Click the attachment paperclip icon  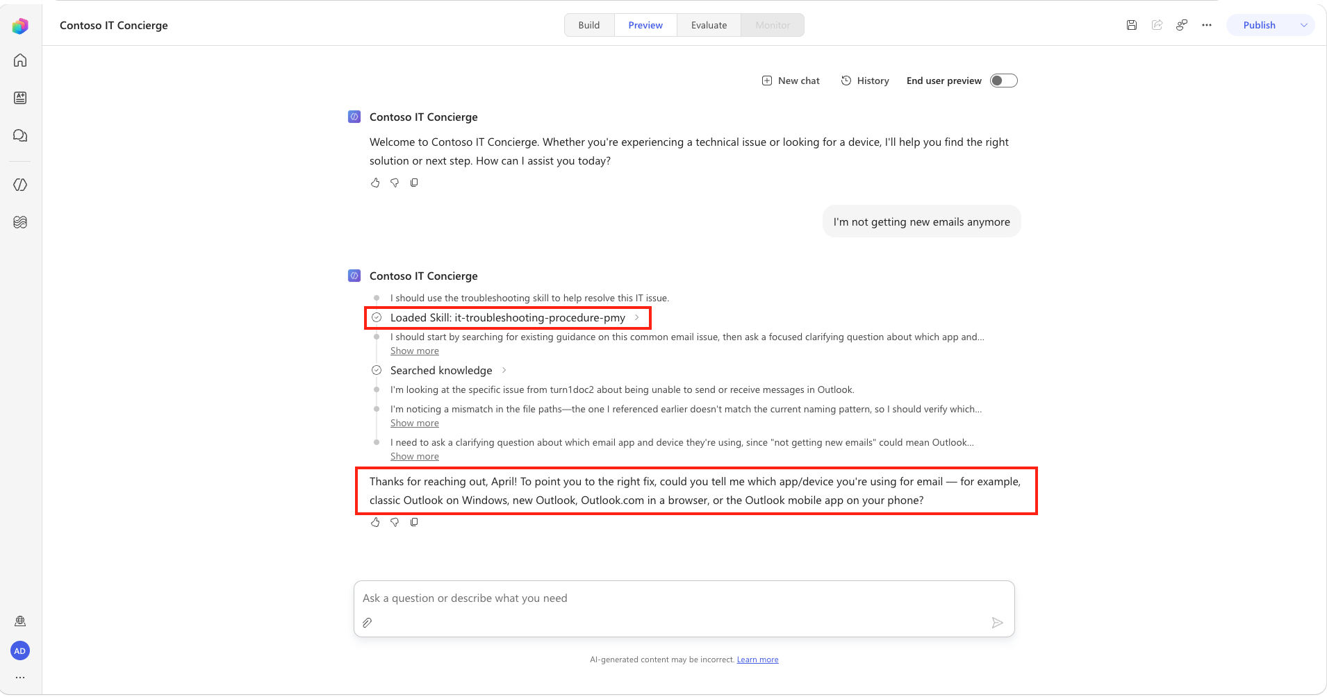point(368,623)
